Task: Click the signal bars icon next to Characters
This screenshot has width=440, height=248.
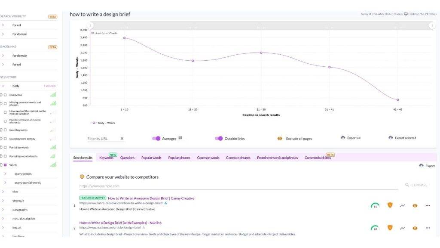Action: coord(53,95)
